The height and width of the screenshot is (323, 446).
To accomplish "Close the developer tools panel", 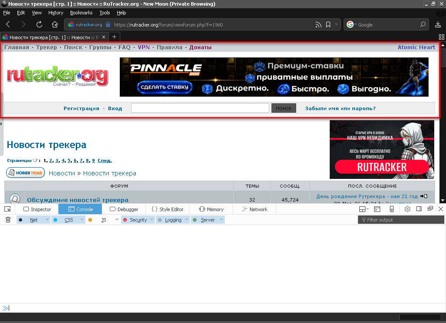I will [x=441, y=209].
